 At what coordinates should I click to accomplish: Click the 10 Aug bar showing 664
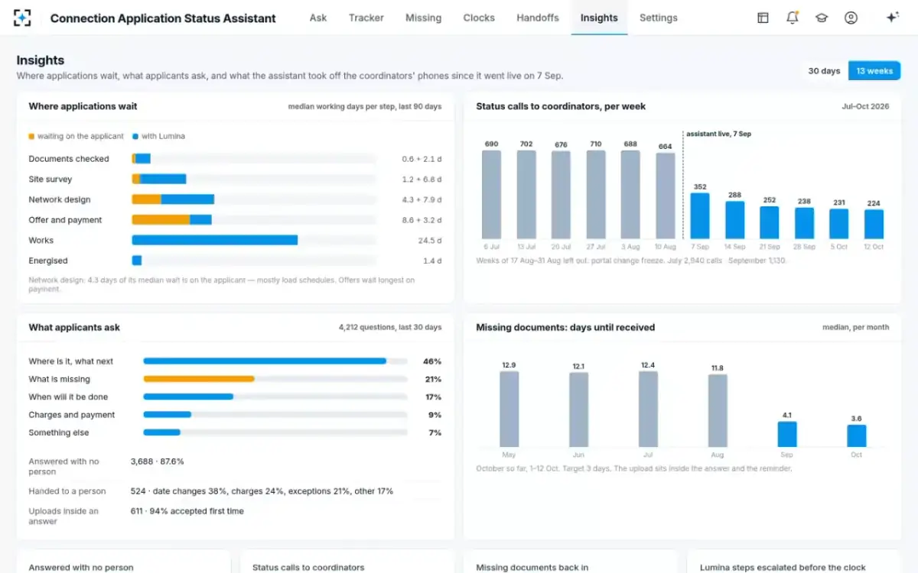point(666,196)
